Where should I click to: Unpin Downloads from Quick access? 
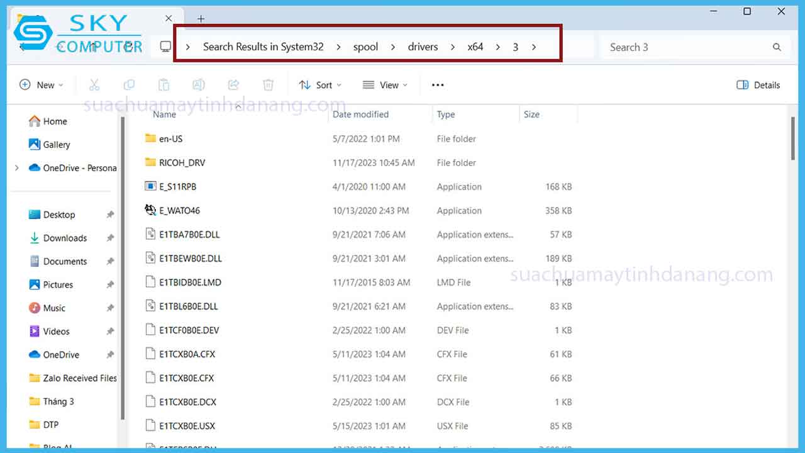110,238
